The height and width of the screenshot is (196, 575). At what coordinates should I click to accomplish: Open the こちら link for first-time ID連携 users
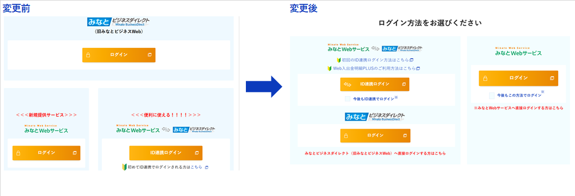click(x=196, y=167)
